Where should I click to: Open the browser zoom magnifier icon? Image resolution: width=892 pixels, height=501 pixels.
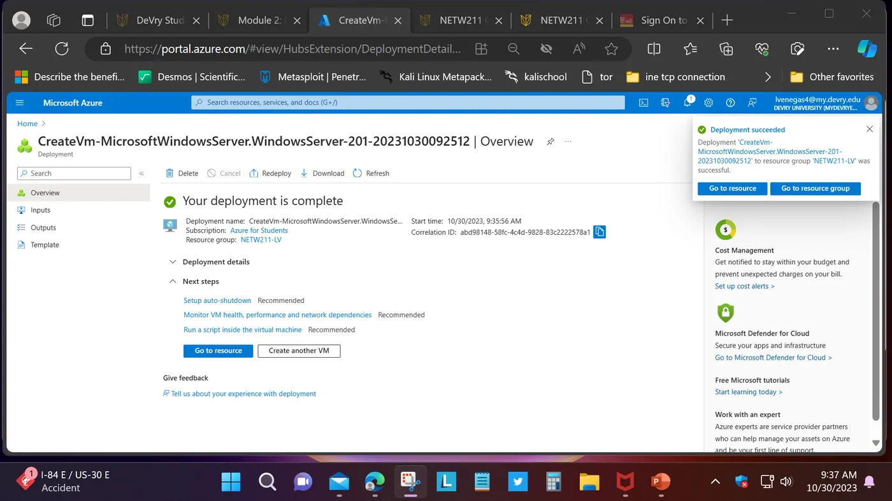click(x=514, y=48)
